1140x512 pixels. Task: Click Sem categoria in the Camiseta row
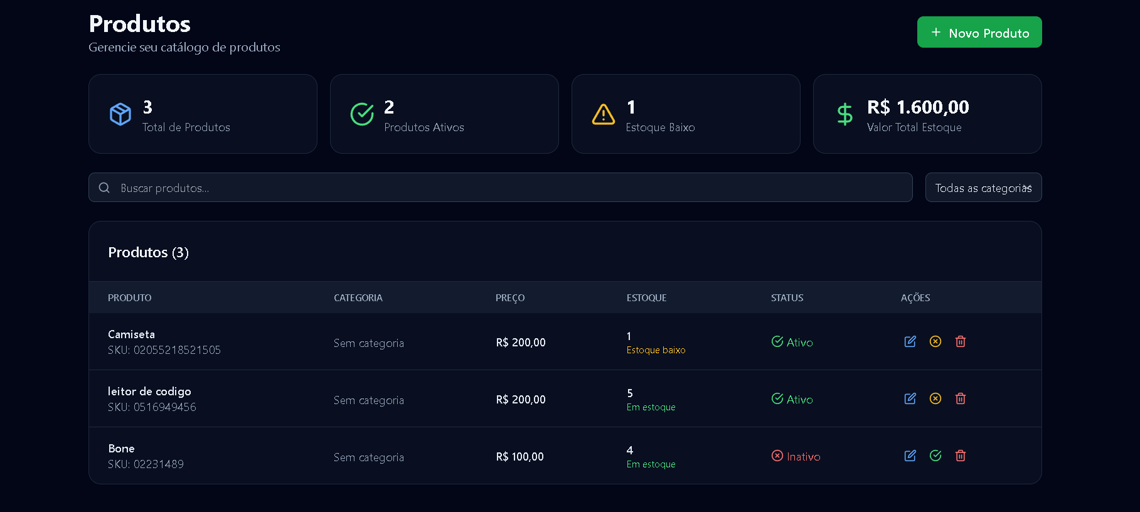click(x=369, y=343)
